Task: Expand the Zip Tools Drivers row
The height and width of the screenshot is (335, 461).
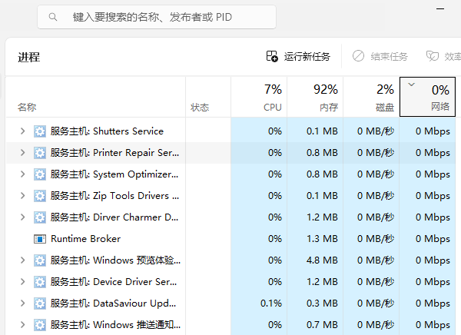Action: pos(22,195)
